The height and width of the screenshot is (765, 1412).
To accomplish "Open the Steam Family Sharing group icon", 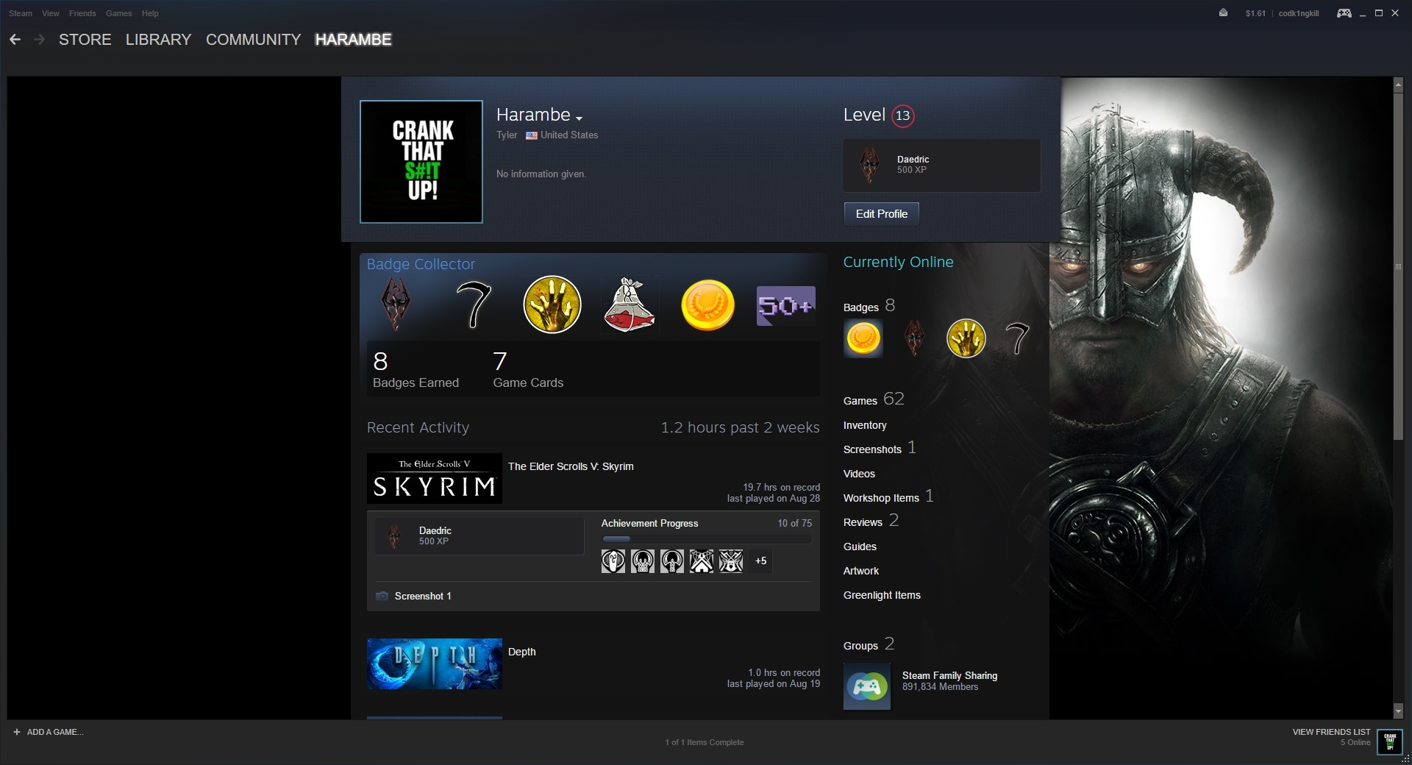I will point(867,686).
